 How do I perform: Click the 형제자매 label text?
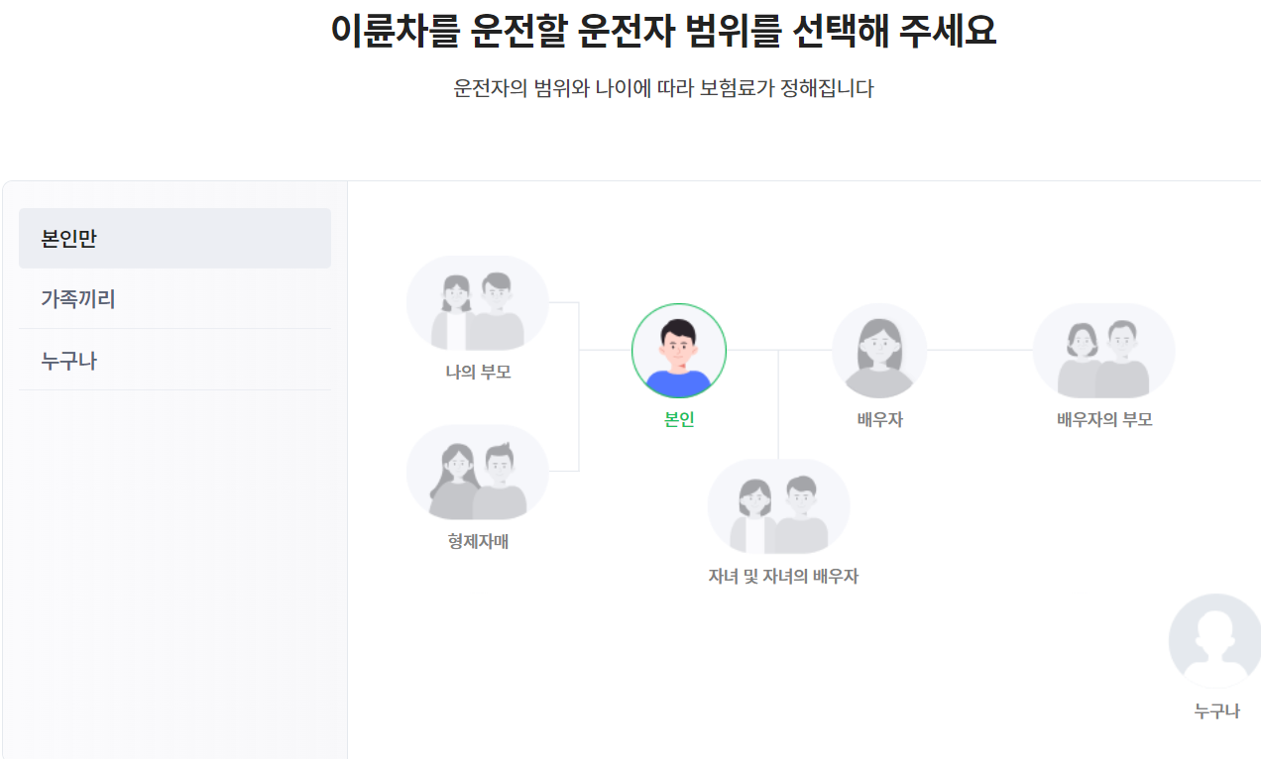(478, 542)
